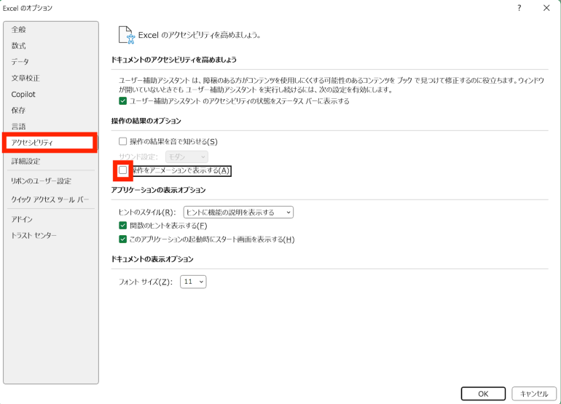Go to データ settings category
The image size is (561, 404).
(20, 62)
